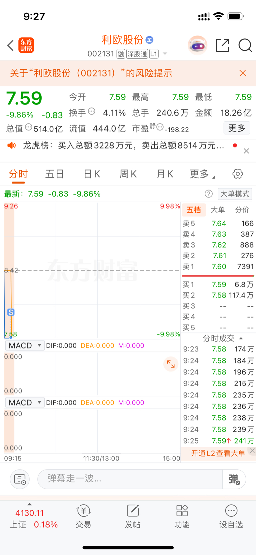Tap the iOS battery status icon
The width and height of the screenshot is (256, 555).
(236, 16)
